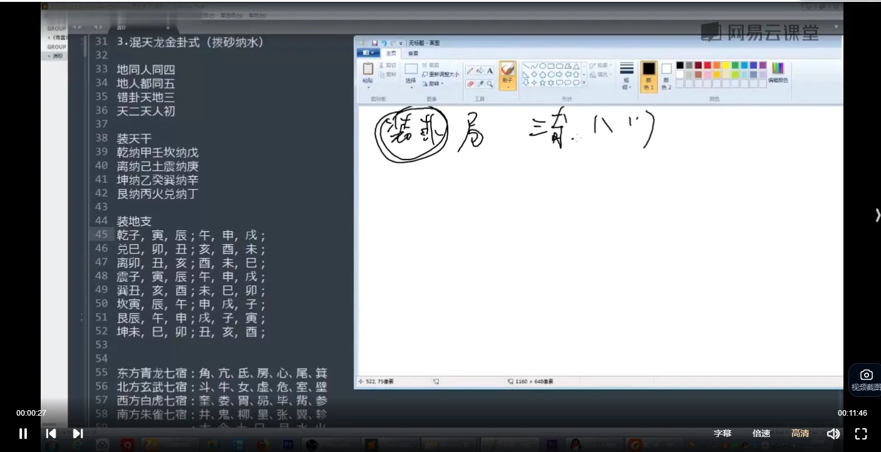Click the Save icon in Paint's title bar
Screen dimensions: 881x452
point(374,42)
